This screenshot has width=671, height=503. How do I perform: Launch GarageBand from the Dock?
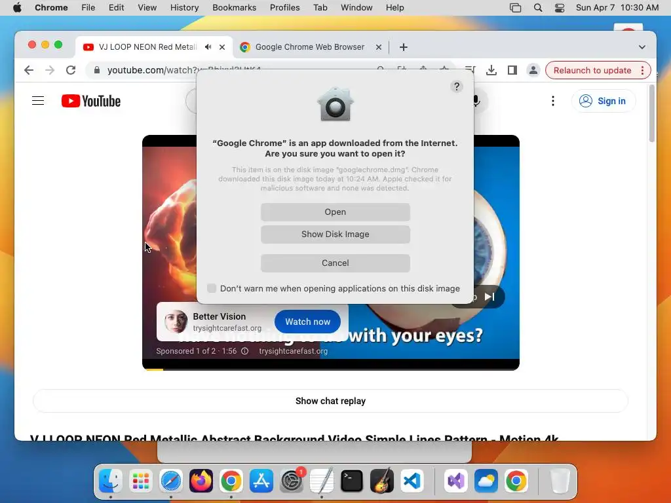click(382, 481)
